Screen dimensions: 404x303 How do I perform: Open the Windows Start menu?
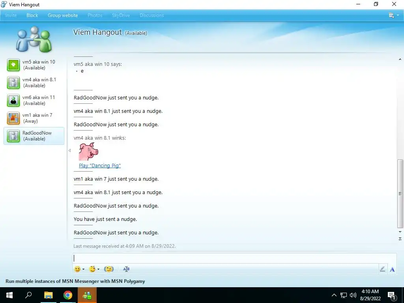(x=9, y=295)
